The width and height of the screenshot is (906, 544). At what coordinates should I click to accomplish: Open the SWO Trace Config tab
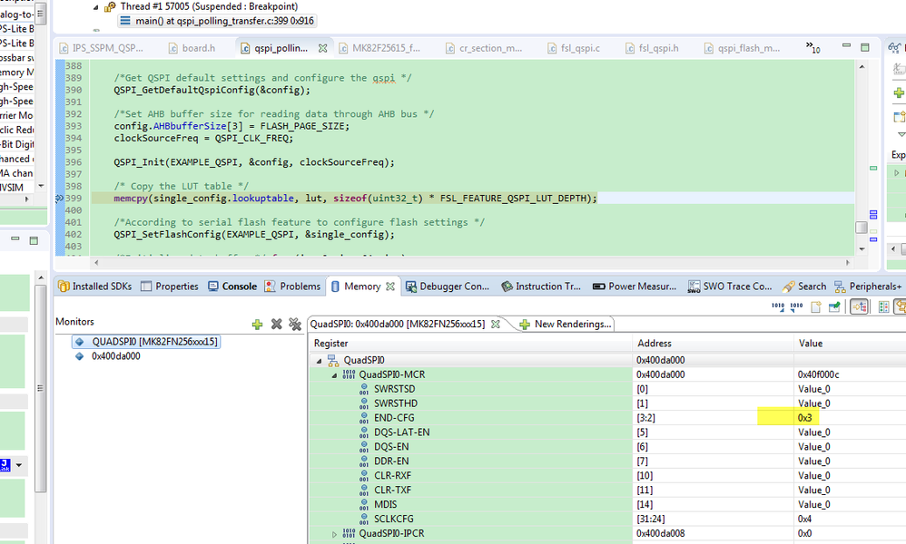click(x=730, y=287)
